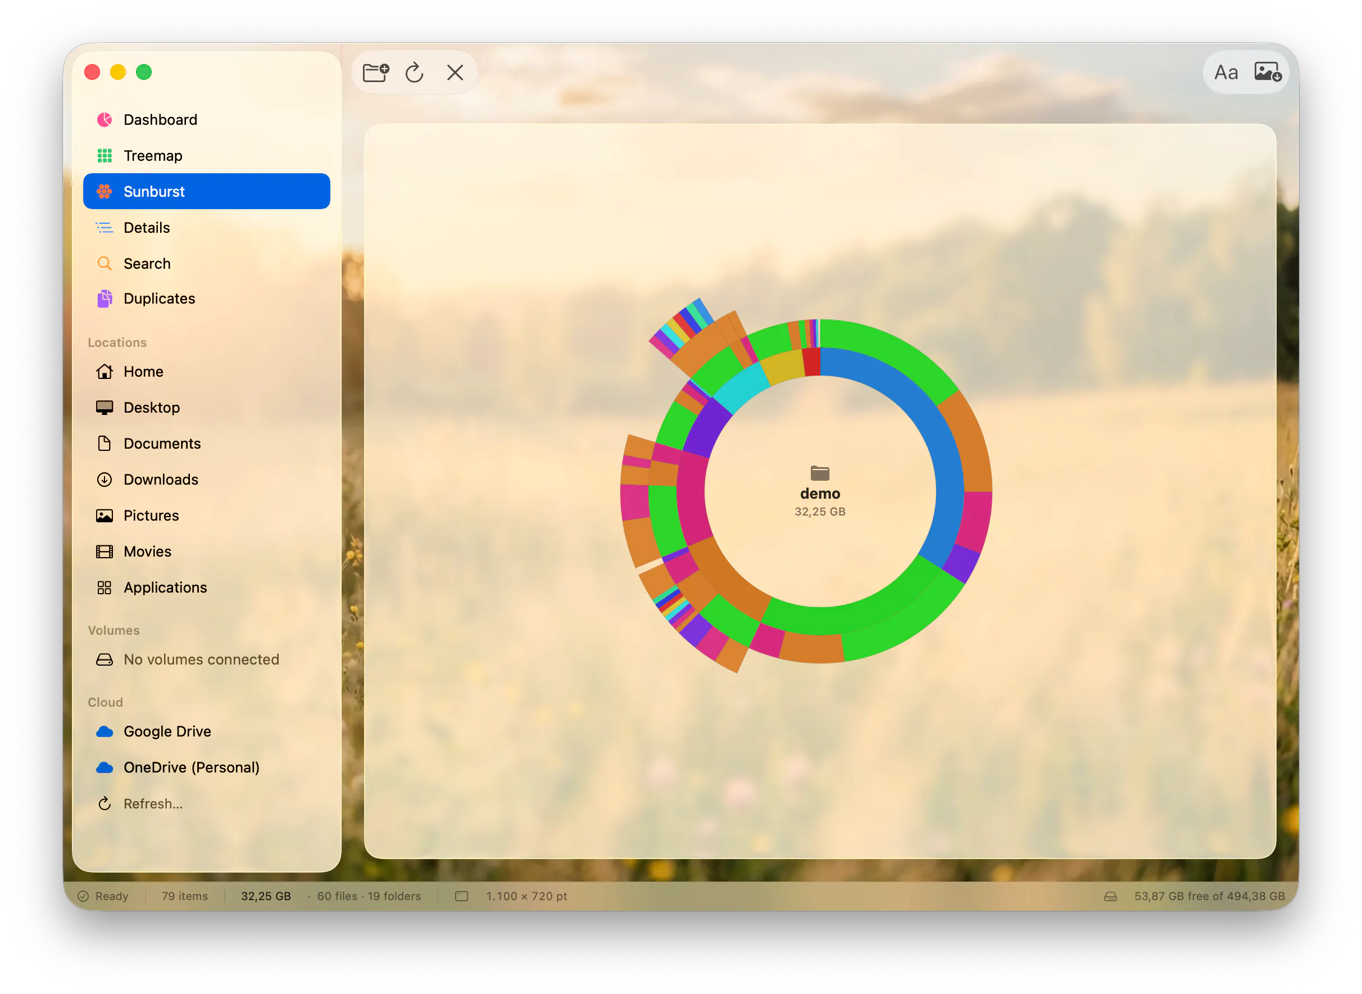This screenshot has width=1362, height=994.
Task: Select the small red inner ring segment
Action: pos(812,362)
